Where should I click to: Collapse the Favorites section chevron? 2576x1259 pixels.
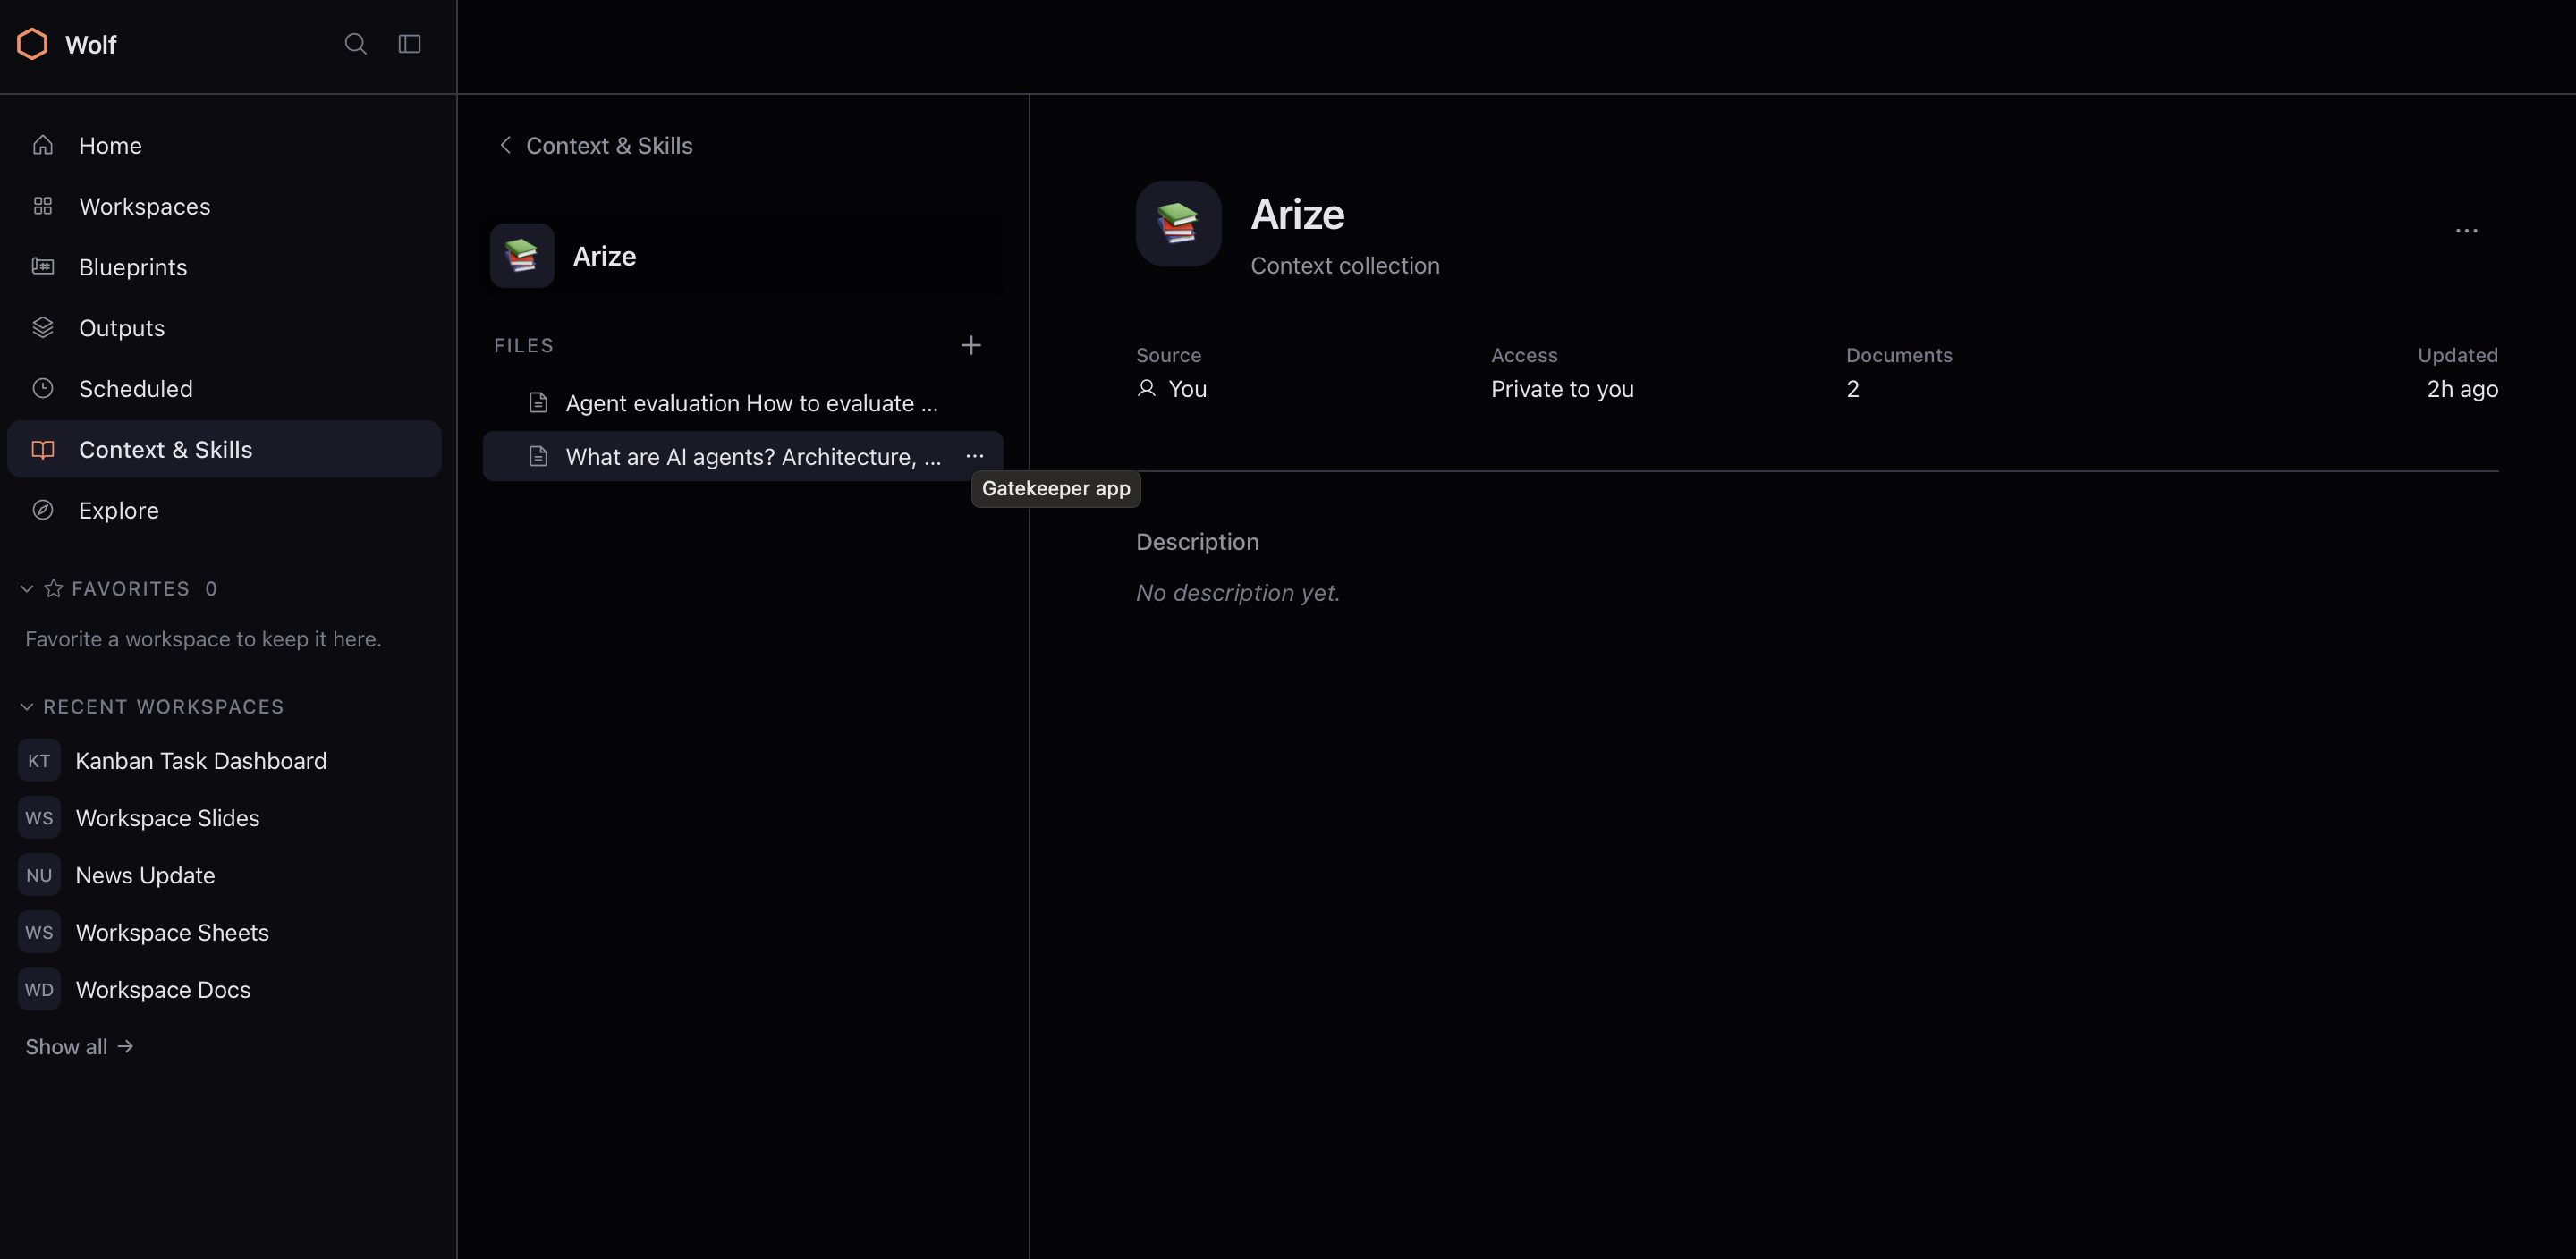click(x=27, y=589)
